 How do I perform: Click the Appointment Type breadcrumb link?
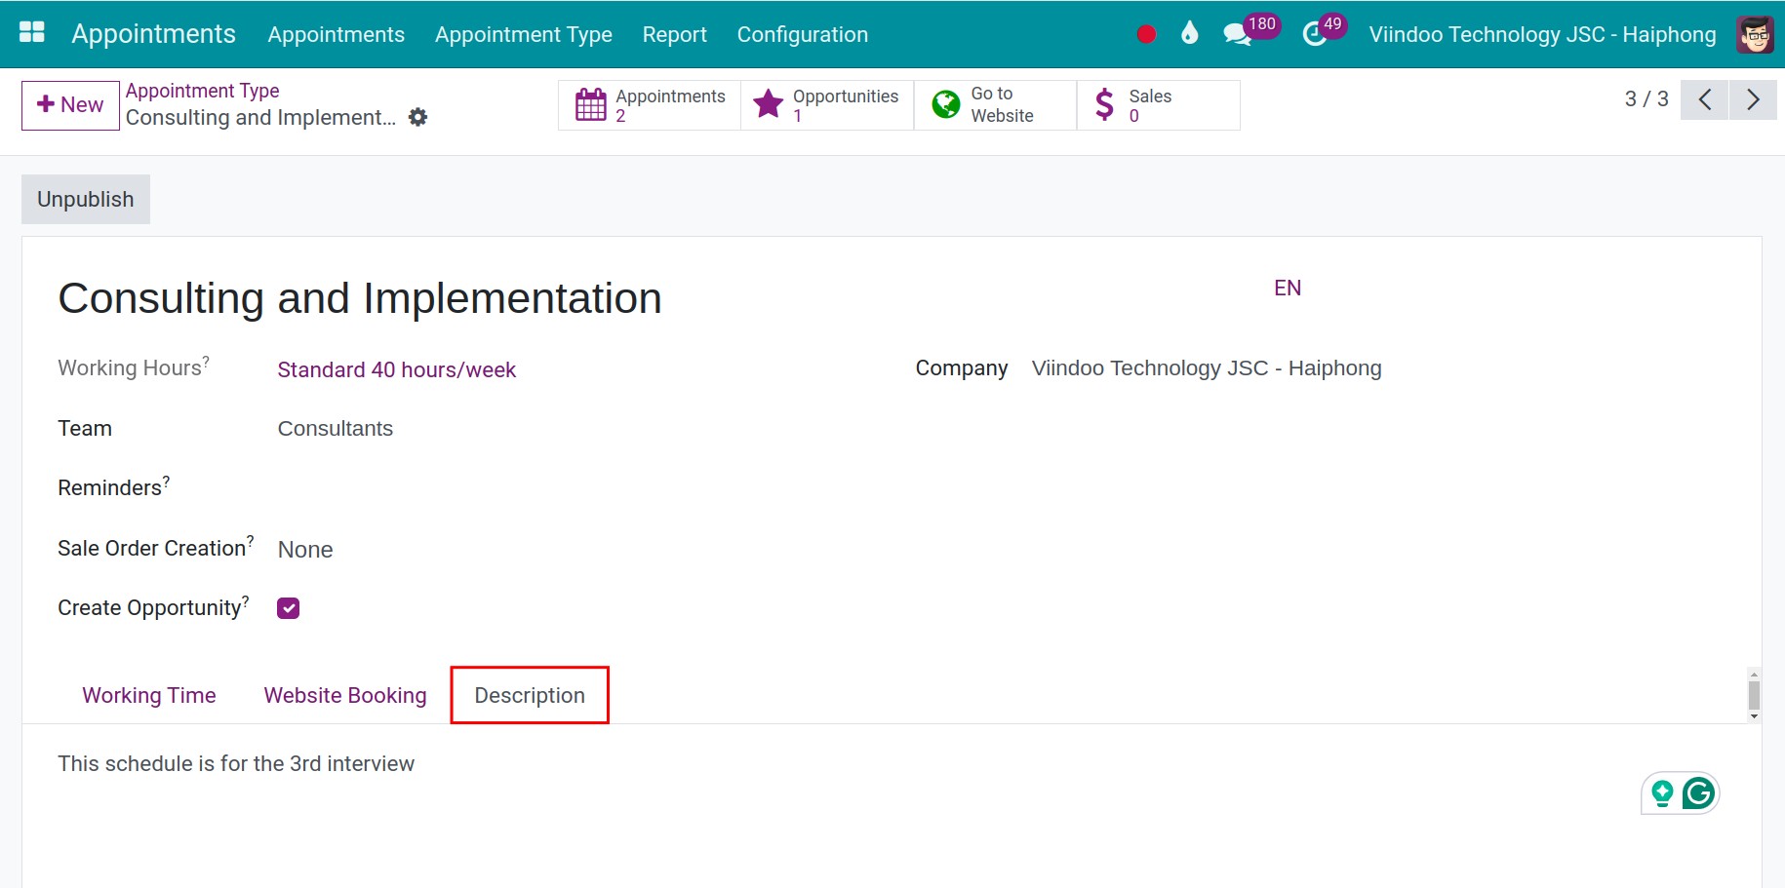coord(203,91)
